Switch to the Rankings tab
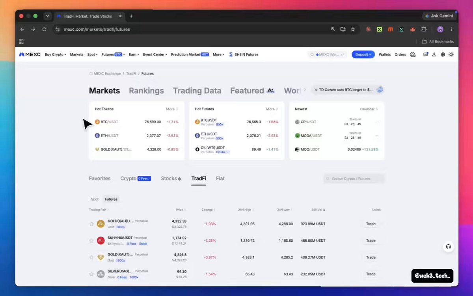This screenshot has height=296, width=473. (146, 91)
